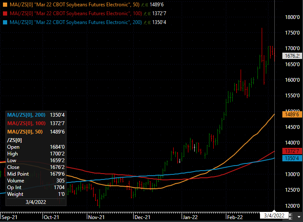303x222 pixels.
Task: Click the orange 1489'6 price axis tag
Action: pos(292,114)
